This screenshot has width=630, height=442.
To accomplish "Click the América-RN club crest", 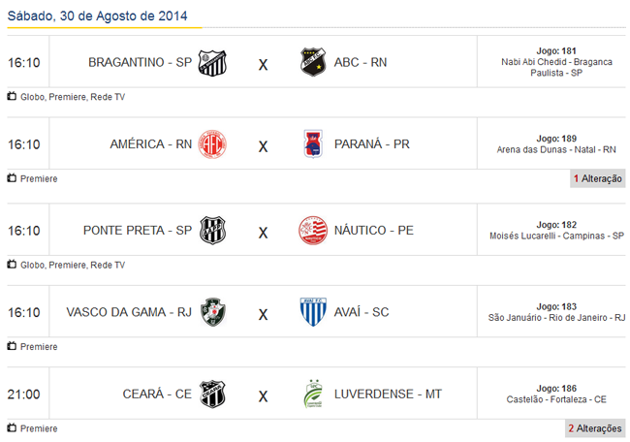I will point(212,144).
